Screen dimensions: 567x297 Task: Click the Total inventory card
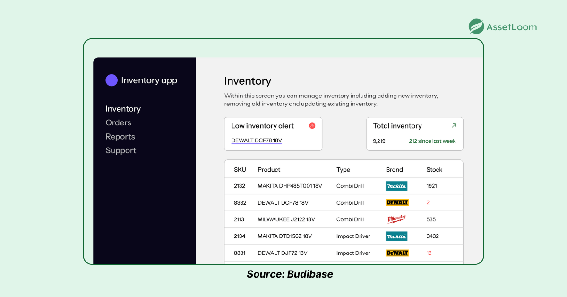click(414, 133)
